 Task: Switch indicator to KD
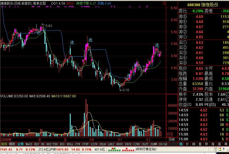coord(43,144)
